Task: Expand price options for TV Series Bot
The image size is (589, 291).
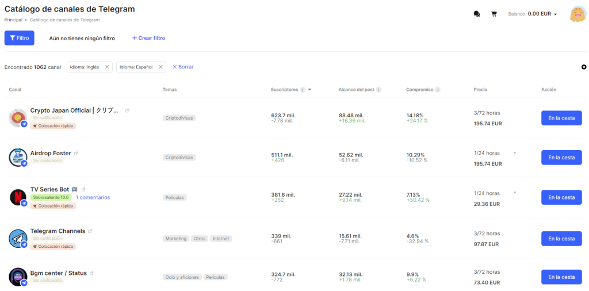Action: coord(515,193)
